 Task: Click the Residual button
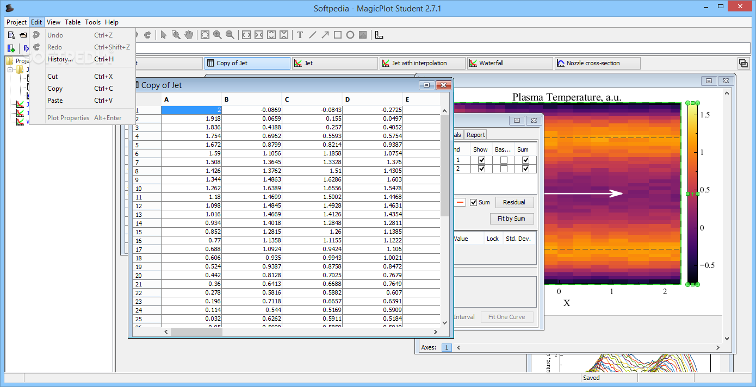(x=514, y=202)
